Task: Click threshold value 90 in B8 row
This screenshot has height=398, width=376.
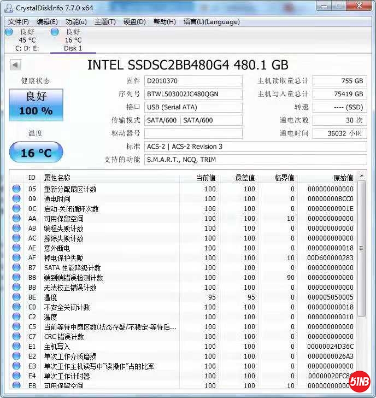Action: pos(291,277)
